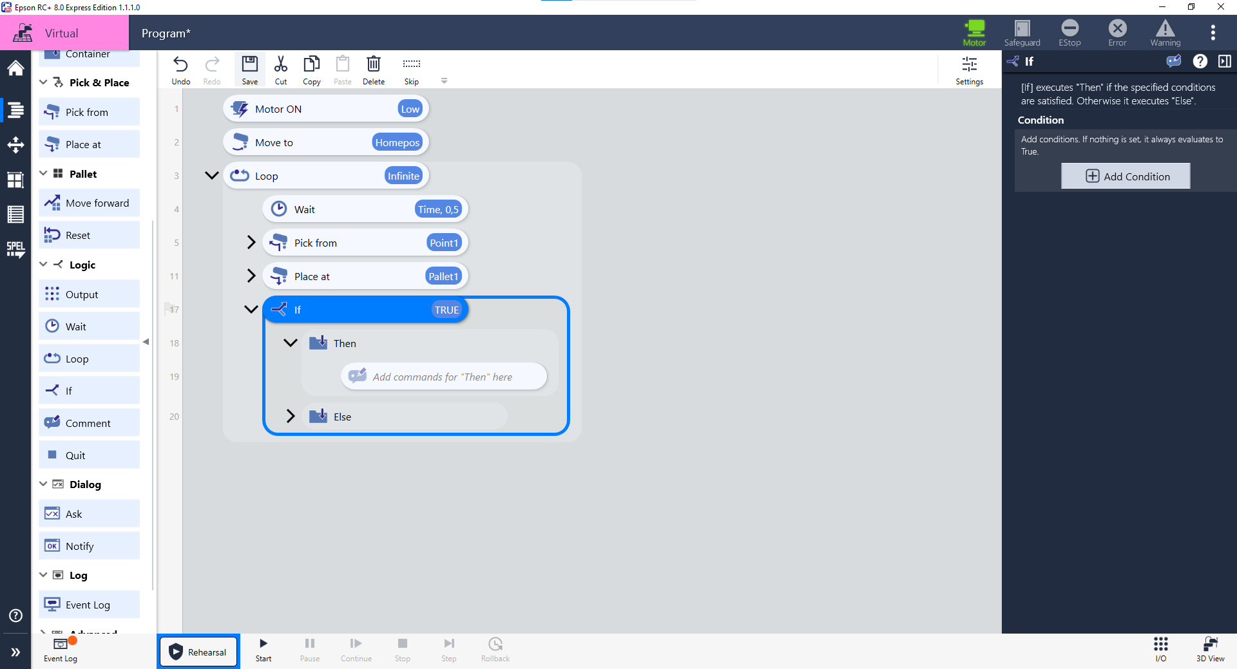Select Reset command in palette
Image resolution: width=1237 pixels, height=669 pixels.
[89, 235]
